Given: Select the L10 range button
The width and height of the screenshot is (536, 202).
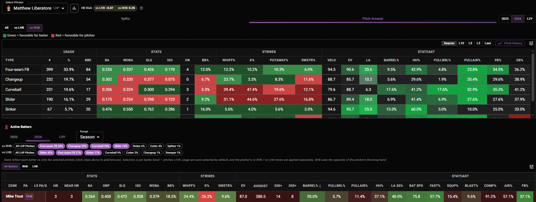Looking at the screenshot, I should (x=461, y=43).
